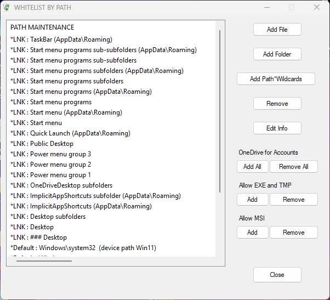This screenshot has width=330, height=300.
Task: Select the TaskBar (AppData\Roaming) entry
Action: 61,39
